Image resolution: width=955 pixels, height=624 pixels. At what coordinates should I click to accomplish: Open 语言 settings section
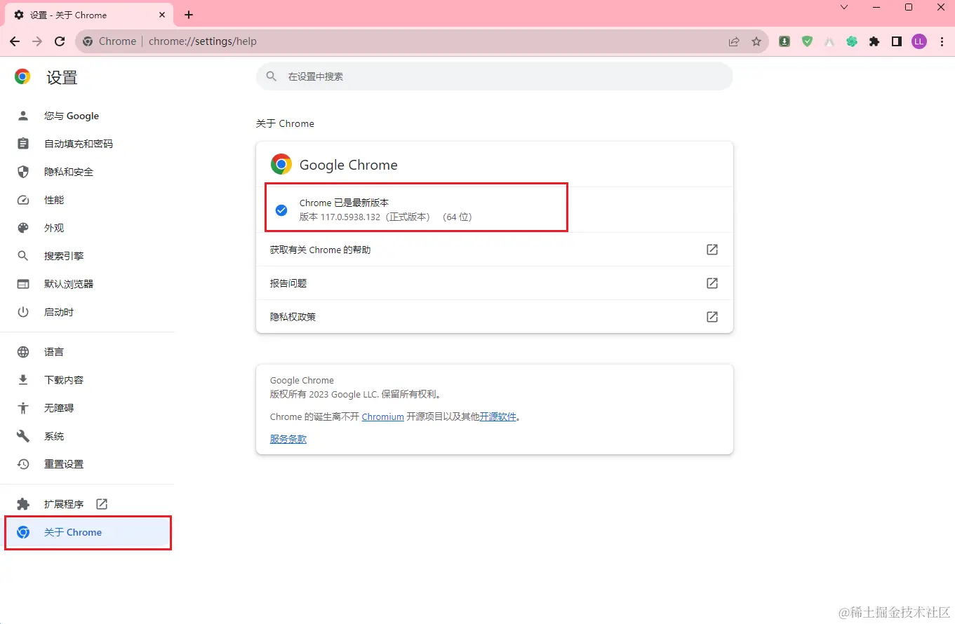click(x=87, y=352)
